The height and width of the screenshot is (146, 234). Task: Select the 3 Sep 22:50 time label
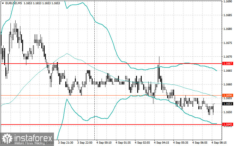point(85,143)
